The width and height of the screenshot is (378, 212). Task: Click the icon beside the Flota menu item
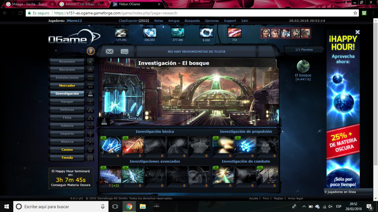point(90,117)
